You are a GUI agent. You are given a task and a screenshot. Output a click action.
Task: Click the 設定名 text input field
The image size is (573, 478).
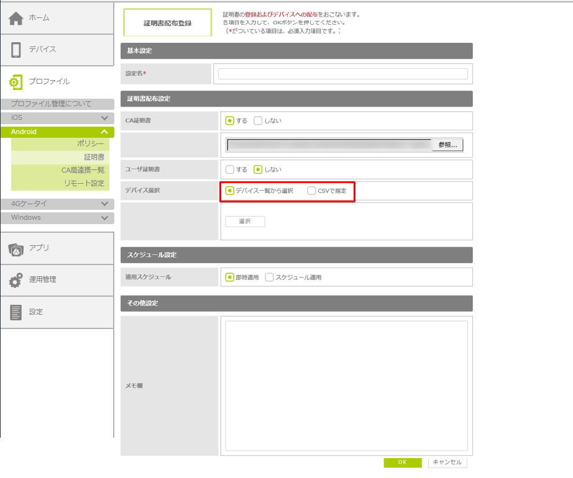pyautogui.click(x=342, y=74)
